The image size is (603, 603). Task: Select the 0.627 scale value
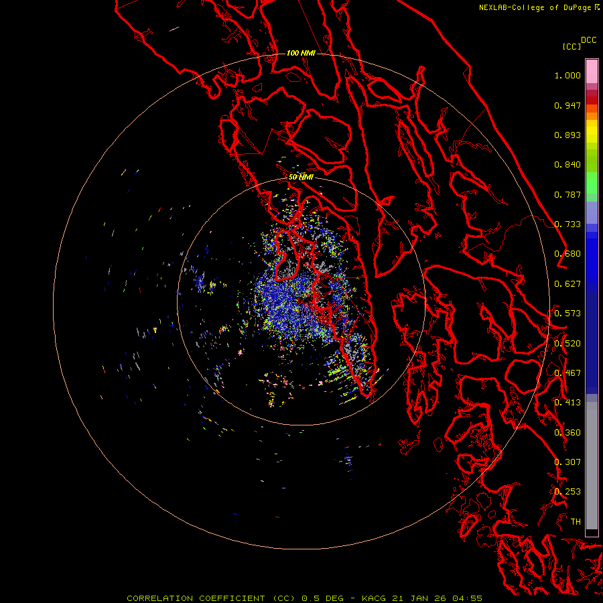click(x=567, y=284)
